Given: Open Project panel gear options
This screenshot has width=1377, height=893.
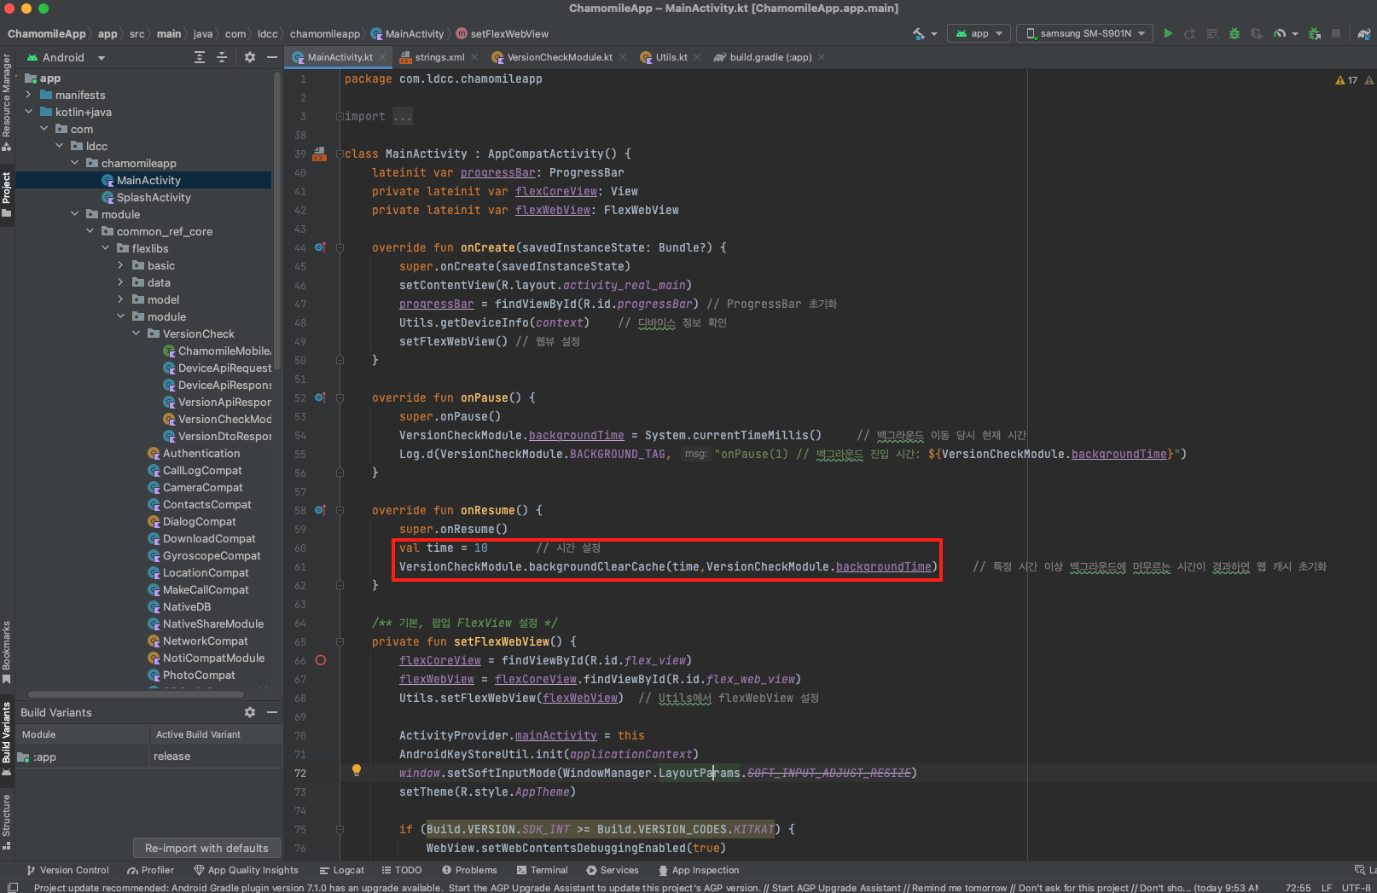Looking at the screenshot, I should [250, 57].
